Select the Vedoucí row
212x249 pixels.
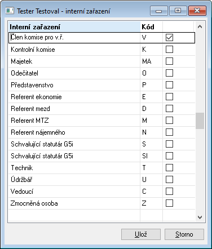coord(101,192)
